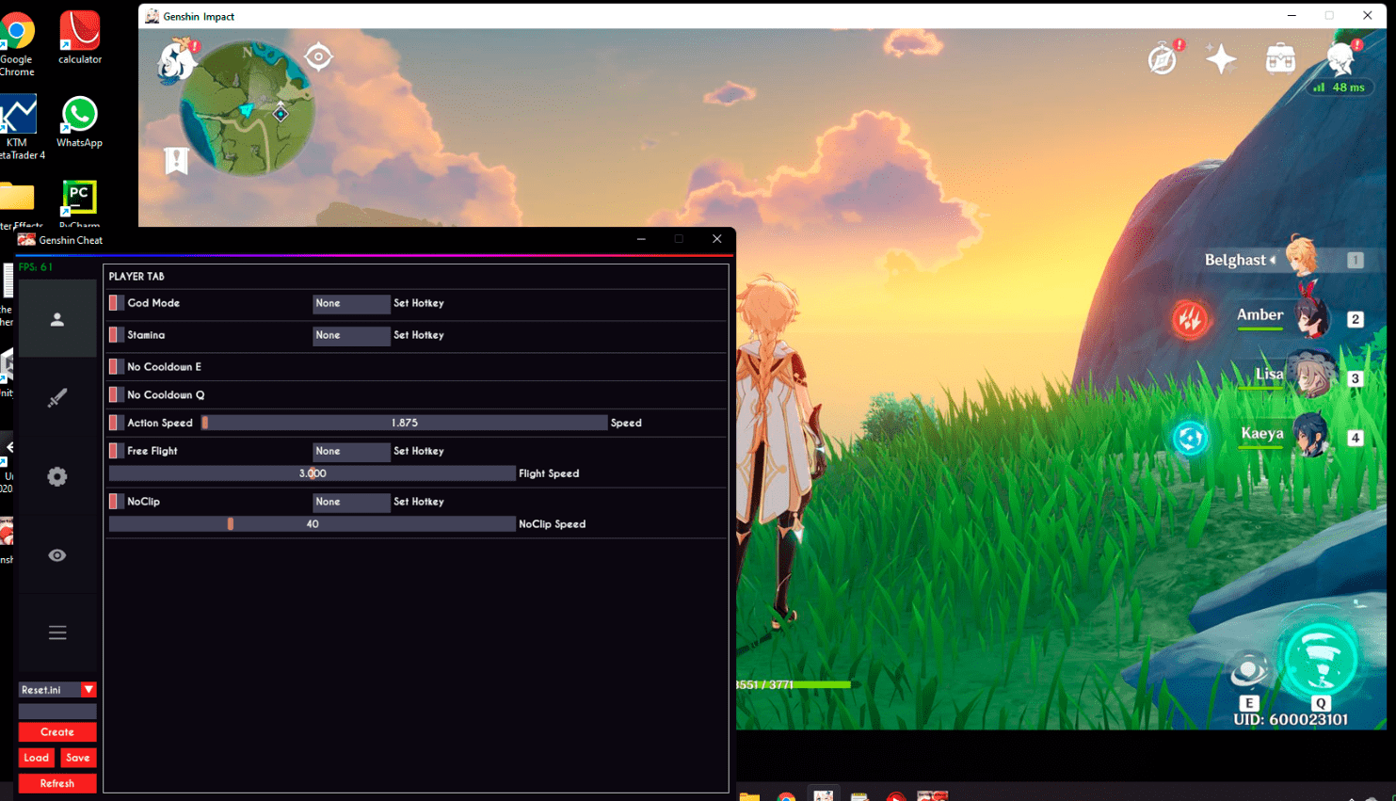Click Set Hotkey beside NoClip

(419, 503)
